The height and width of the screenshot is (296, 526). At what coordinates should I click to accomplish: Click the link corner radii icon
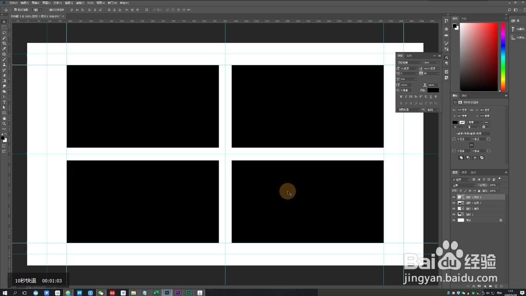point(471,145)
